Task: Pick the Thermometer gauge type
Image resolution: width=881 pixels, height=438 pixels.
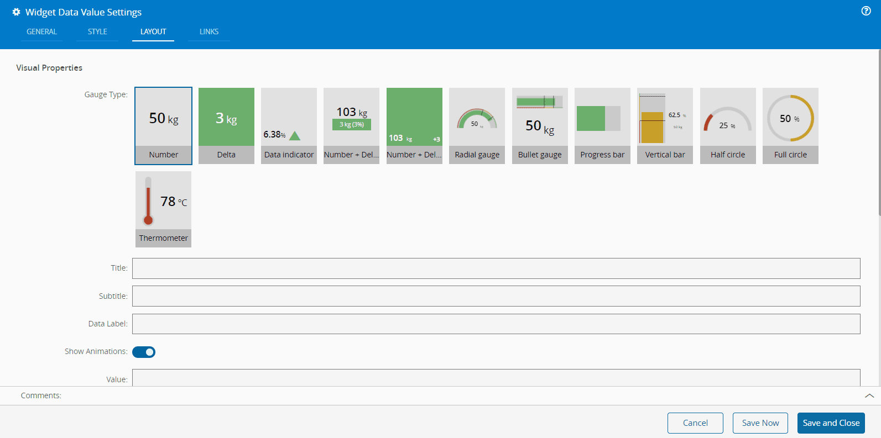Action: point(164,209)
